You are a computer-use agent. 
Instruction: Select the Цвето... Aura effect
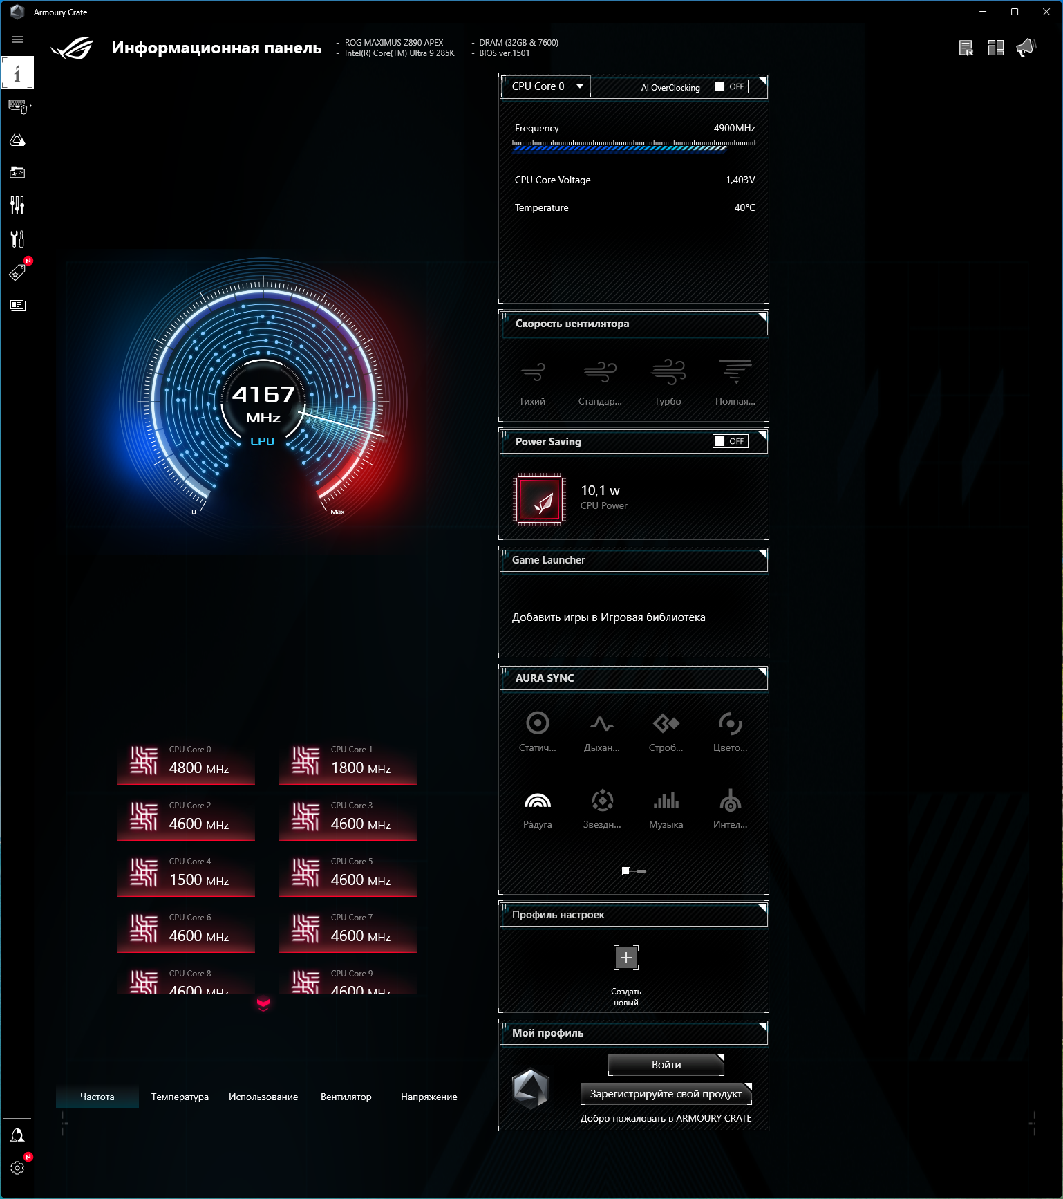tap(731, 732)
